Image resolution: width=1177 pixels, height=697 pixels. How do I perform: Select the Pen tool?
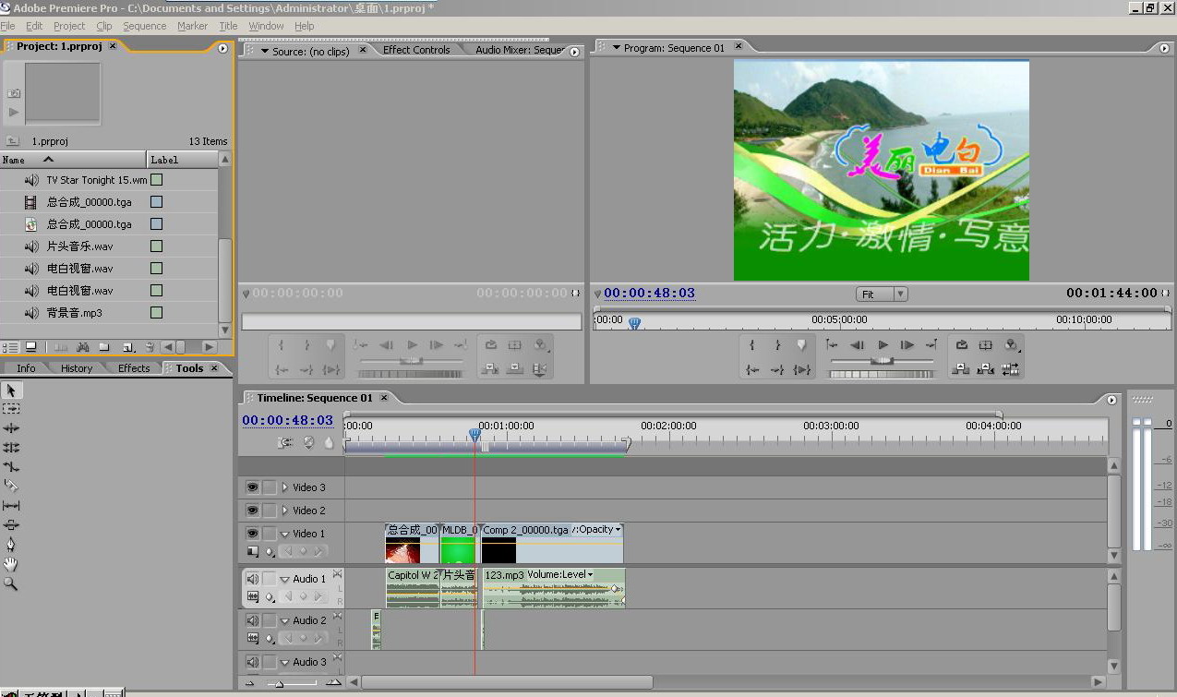click(11, 545)
